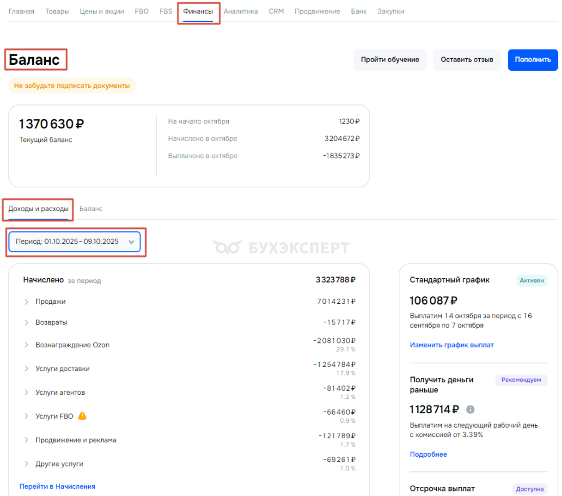562x496 pixels.
Task: Expand the Продвижение и реклама row
Action: tap(26, 440)
